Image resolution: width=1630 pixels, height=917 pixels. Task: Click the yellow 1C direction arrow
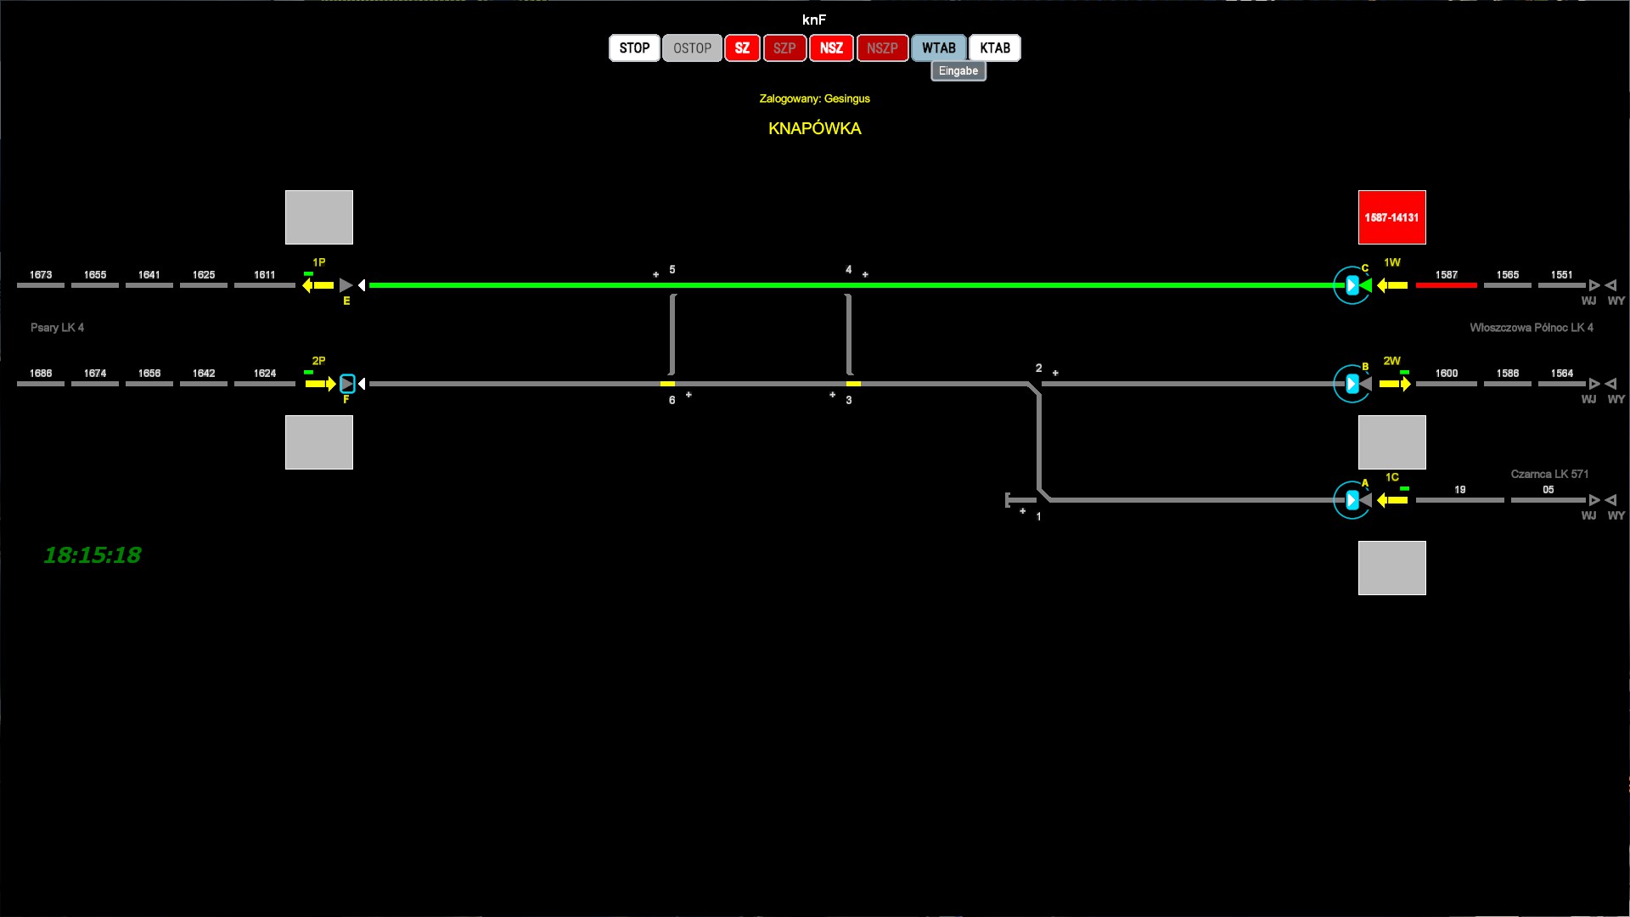1392,501
